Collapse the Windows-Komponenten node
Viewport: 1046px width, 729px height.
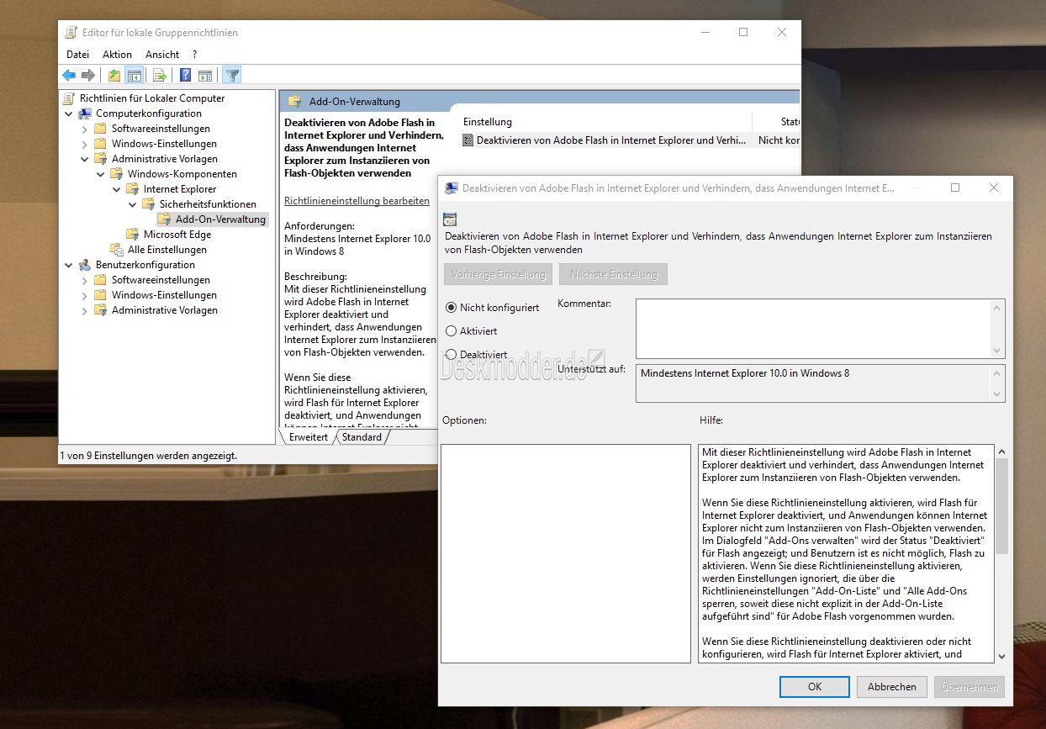click(x=101, y=174)
